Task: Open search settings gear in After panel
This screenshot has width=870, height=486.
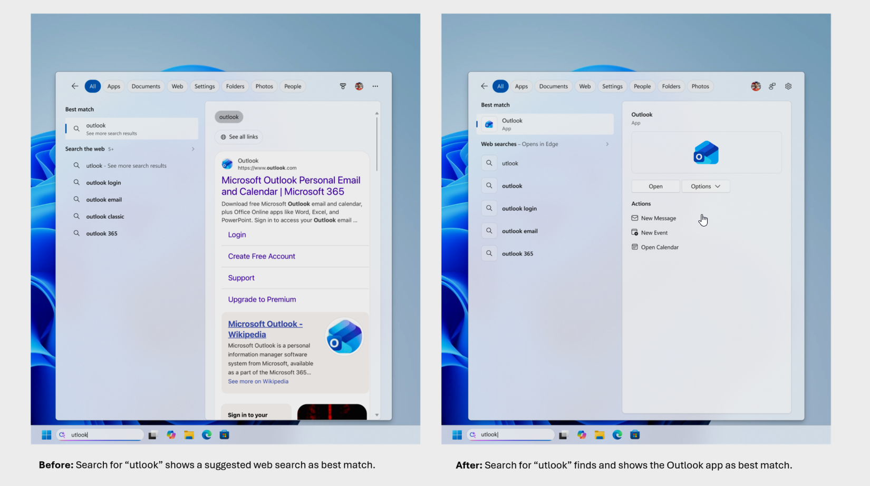Action: click(788, 86)
